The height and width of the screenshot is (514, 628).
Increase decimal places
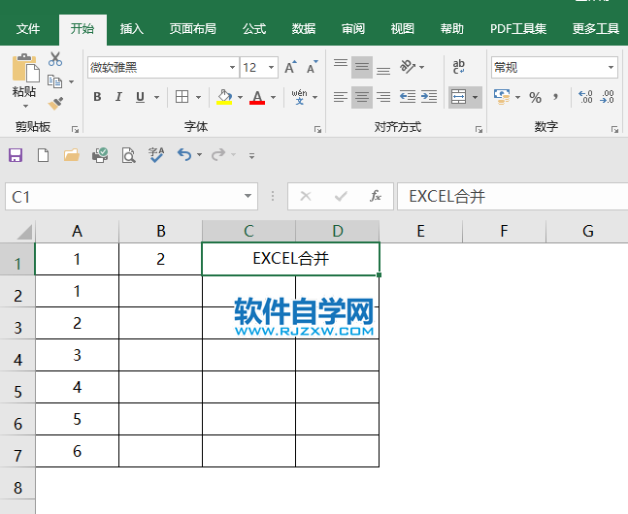click(x=585, y=97)
